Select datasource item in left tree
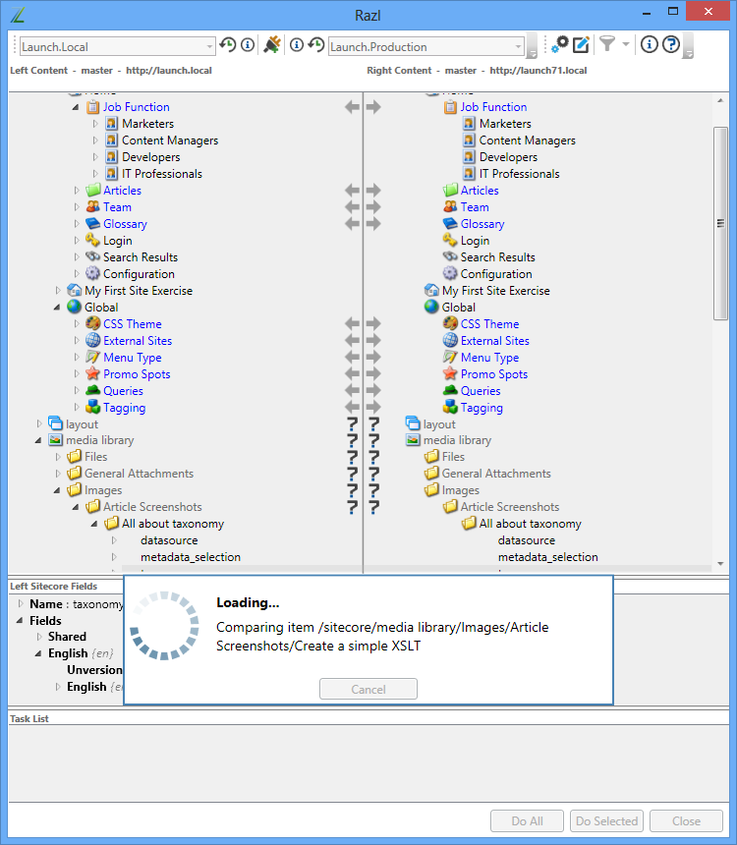This screenshot has height=845, width=737. (169, 540)
